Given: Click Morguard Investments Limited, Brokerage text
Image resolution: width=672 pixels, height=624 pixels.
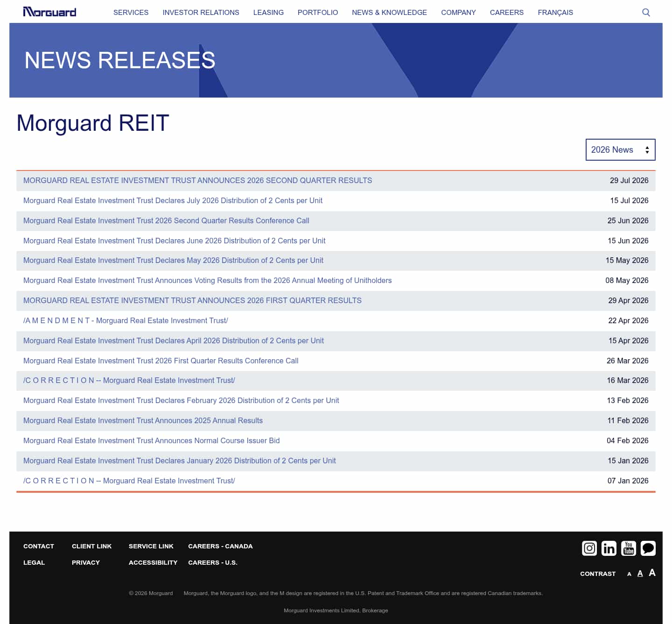Looking at the screenshot, I should (336, 610).
